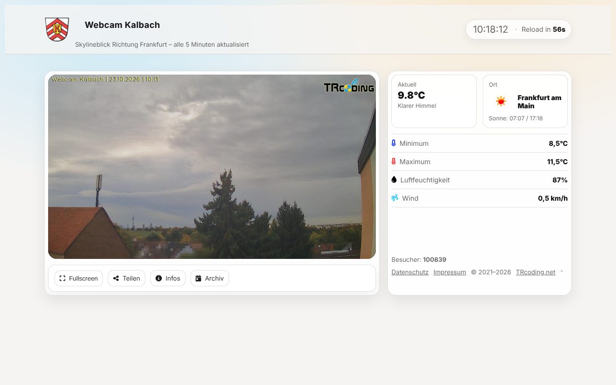Click the Besucher count 100839

click(435, 260)
